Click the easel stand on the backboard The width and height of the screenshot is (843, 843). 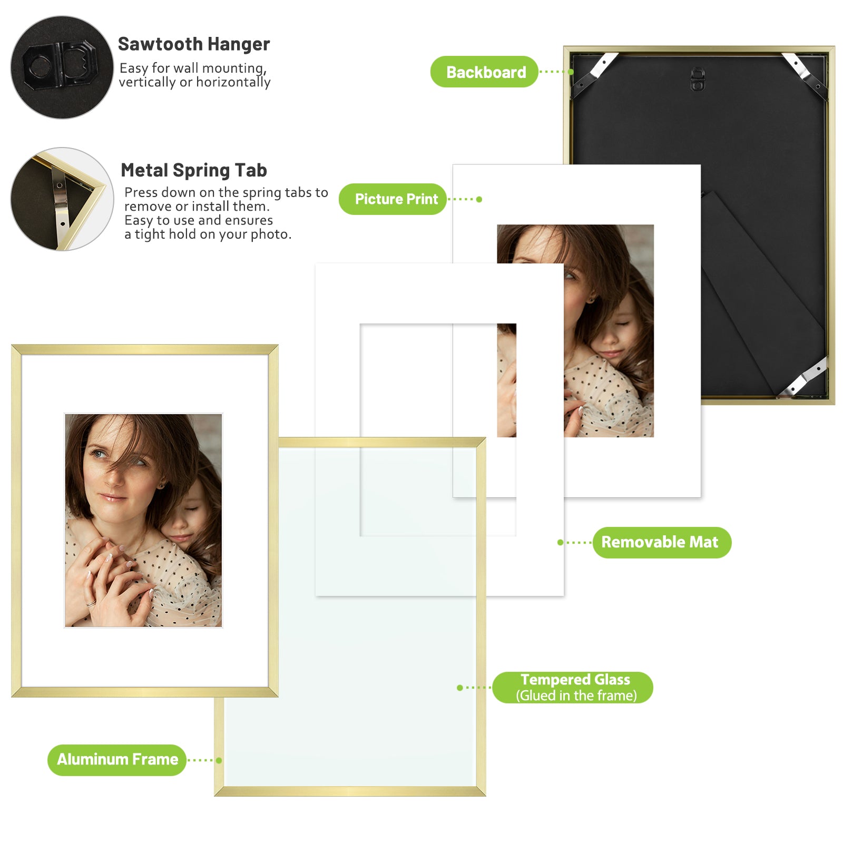click(761, 295)
